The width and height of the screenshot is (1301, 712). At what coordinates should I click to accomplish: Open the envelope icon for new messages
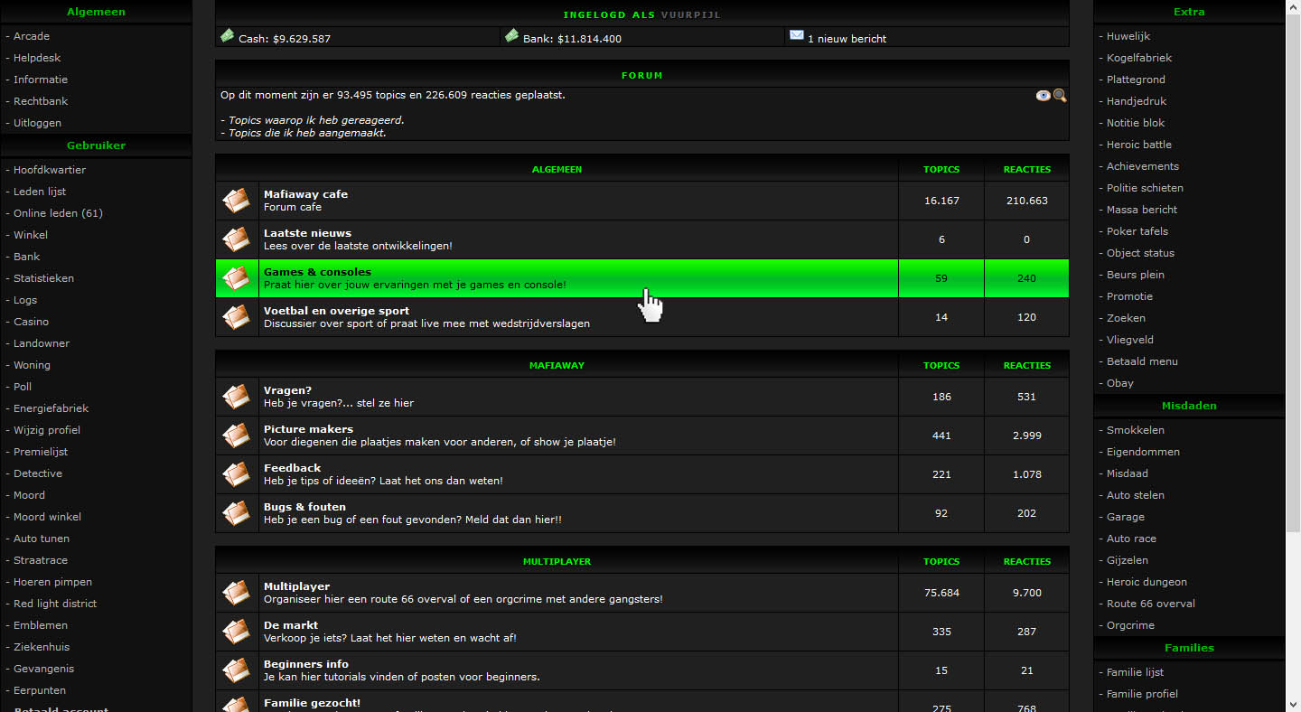click(x=796, y=36)
